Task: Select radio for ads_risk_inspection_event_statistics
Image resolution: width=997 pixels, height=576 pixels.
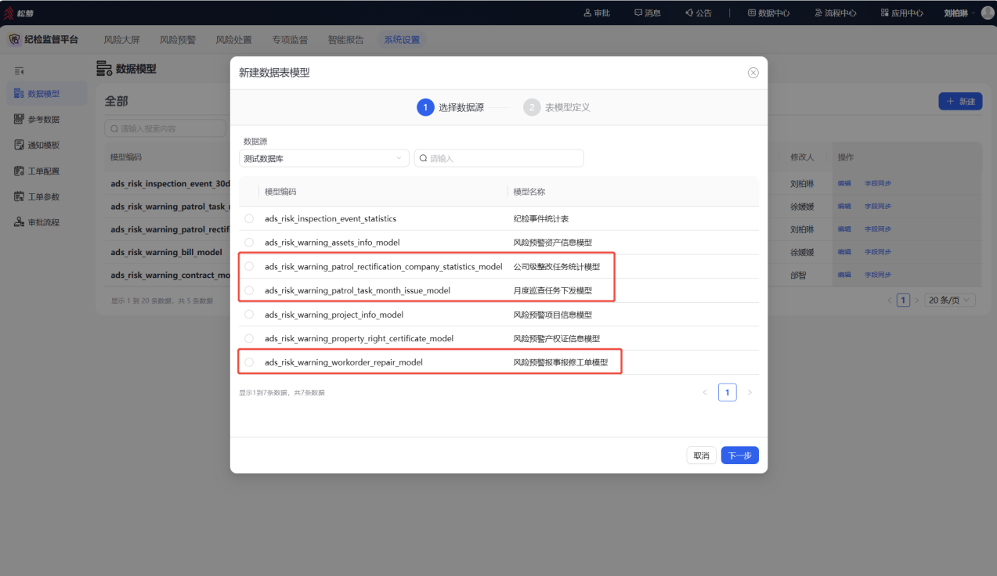Action: [x=249, y=218]
